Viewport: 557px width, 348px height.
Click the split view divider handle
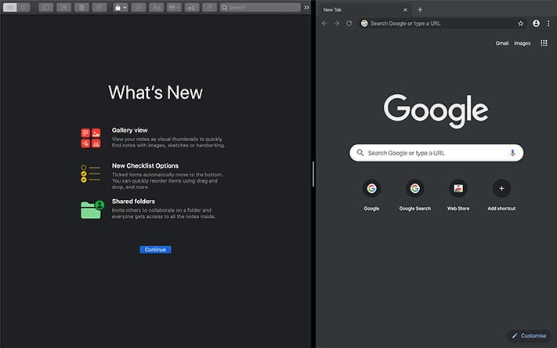tap(313, 174)
